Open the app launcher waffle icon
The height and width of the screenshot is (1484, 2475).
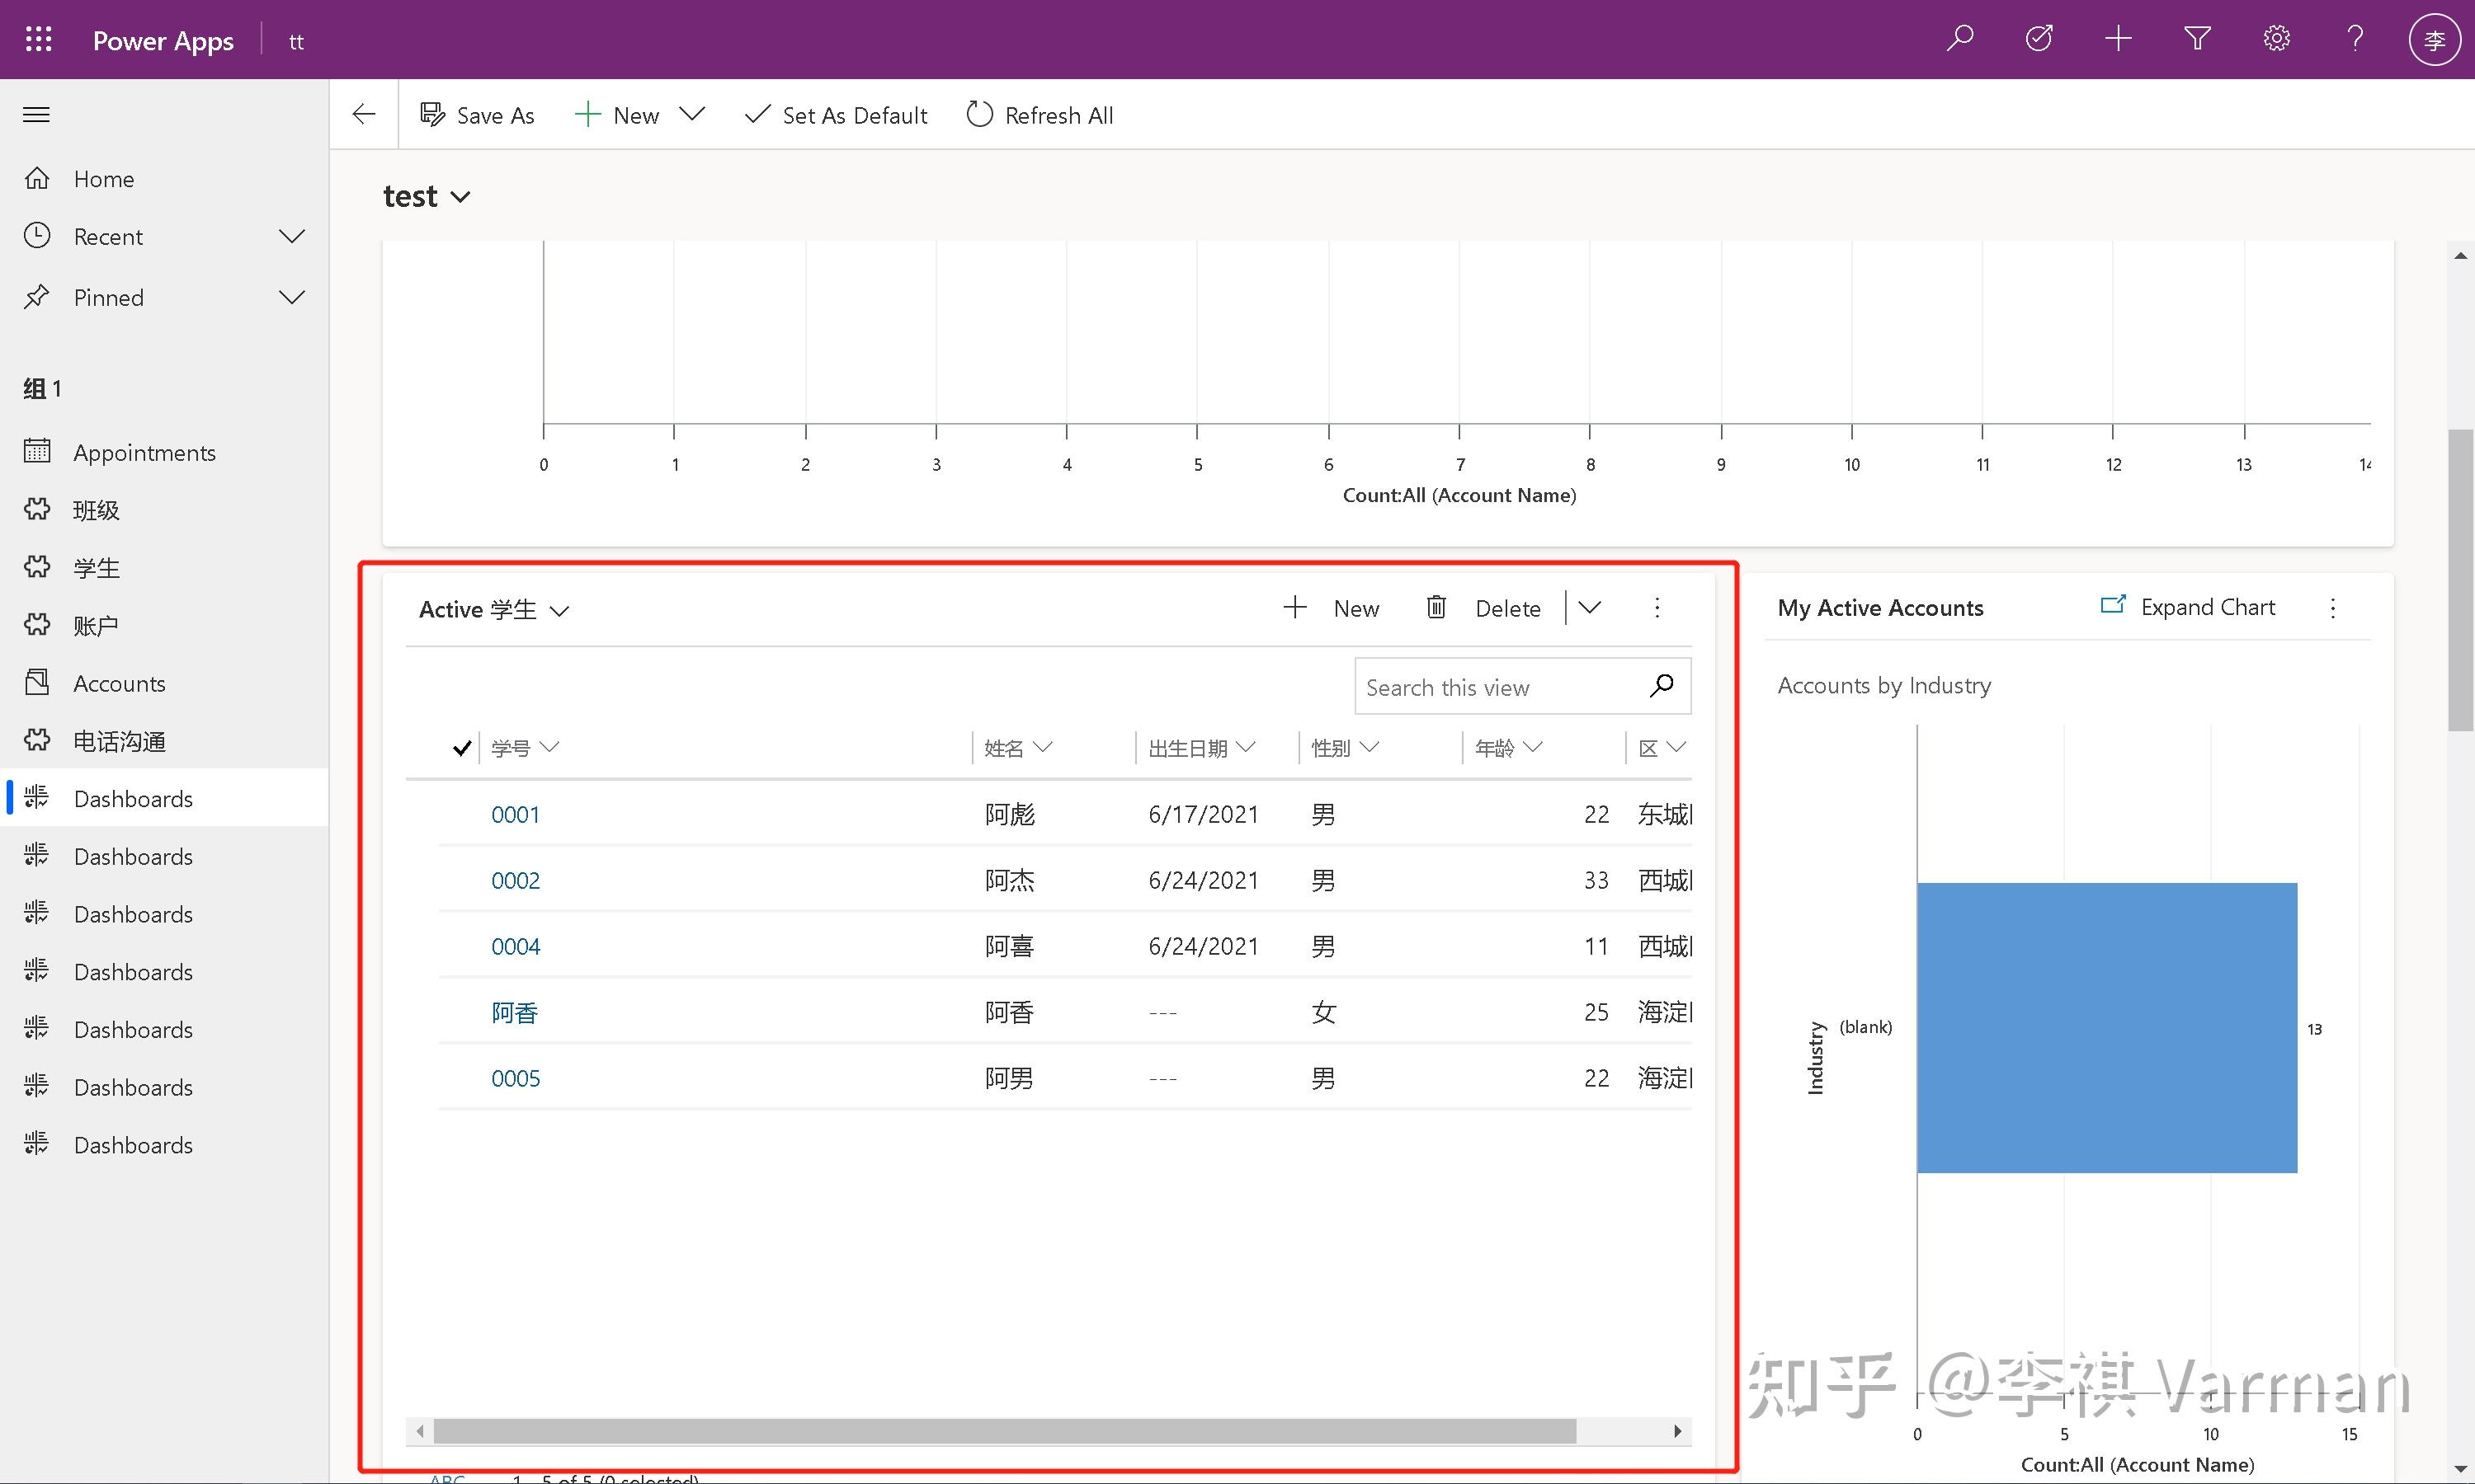pos(38,40)
